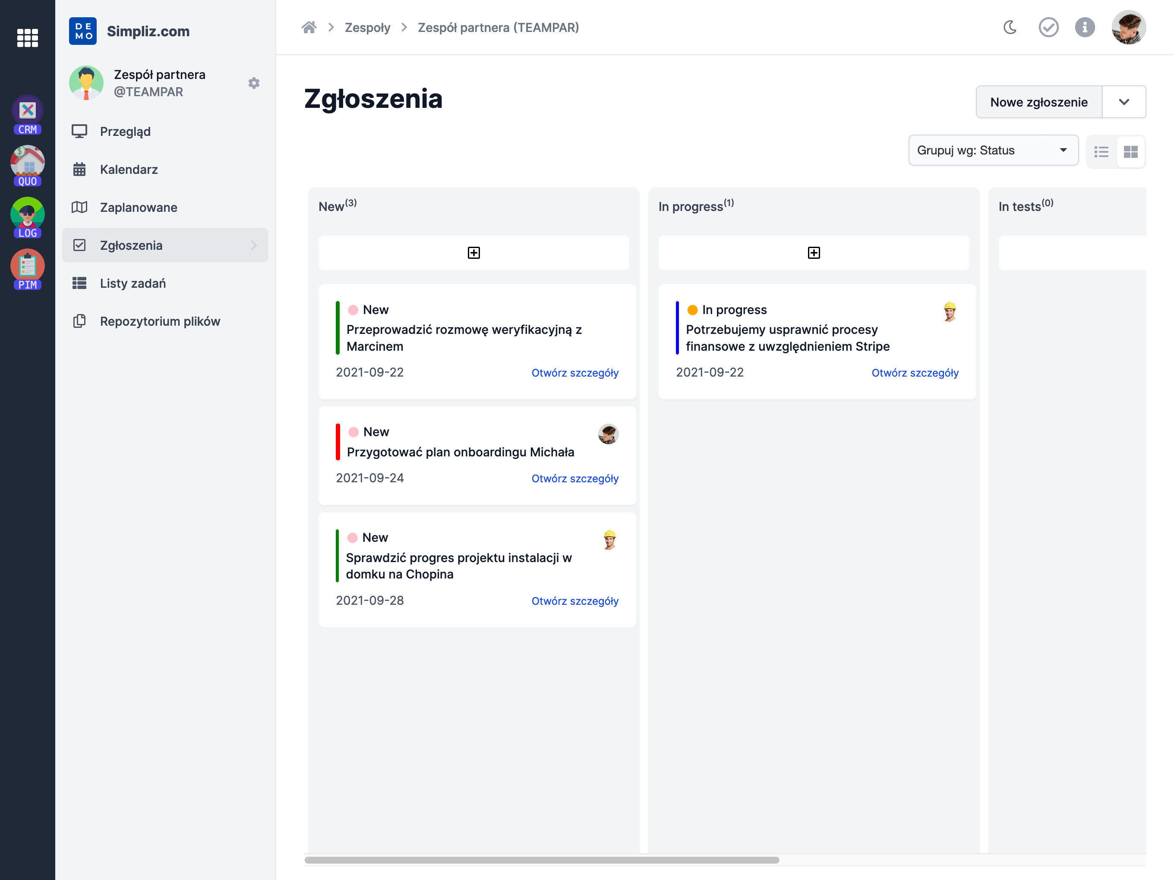The width and height of the screenshot is (1174, 880).
Task: Click Zespół partnera (TEAMPAR) breadcrumb
Action: pos(499,28)
